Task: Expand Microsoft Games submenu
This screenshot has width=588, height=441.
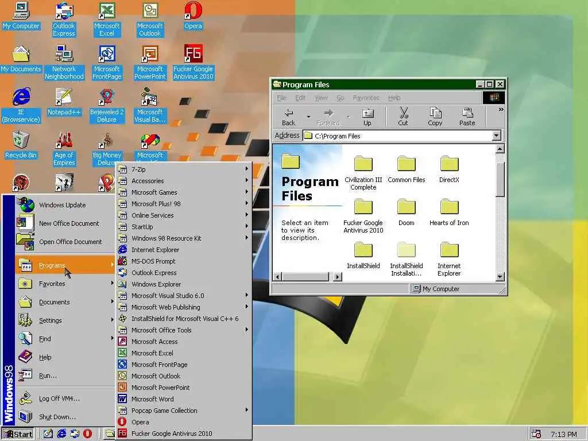Action: click(x=184, y=192)
